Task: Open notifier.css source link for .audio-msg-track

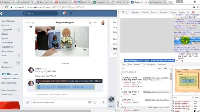Action: (156, 92)
